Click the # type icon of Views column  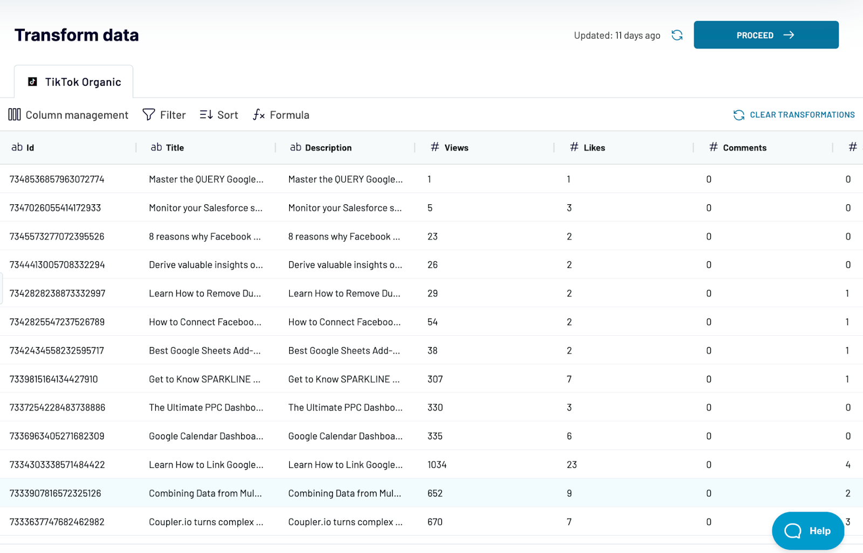(x=435, y=147)
